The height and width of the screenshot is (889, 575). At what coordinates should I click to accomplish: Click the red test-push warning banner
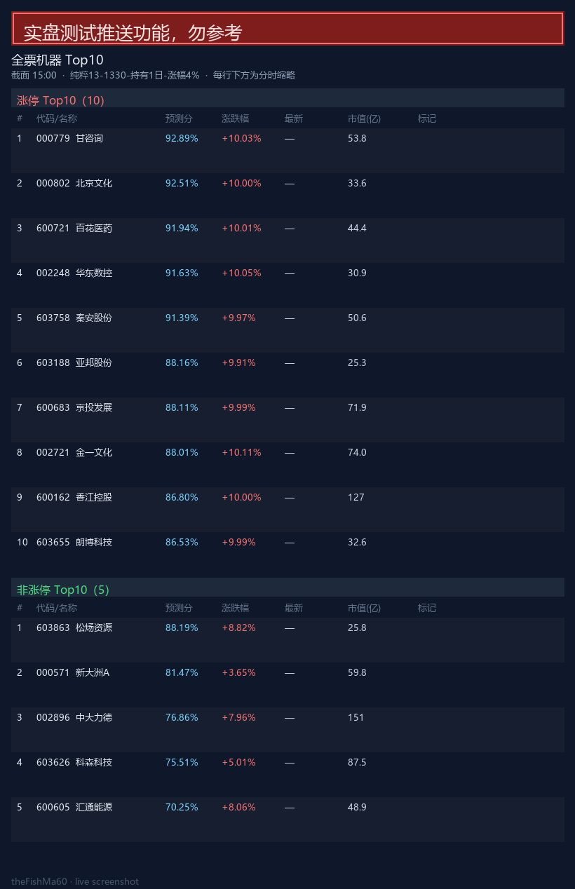click(287, 29)
